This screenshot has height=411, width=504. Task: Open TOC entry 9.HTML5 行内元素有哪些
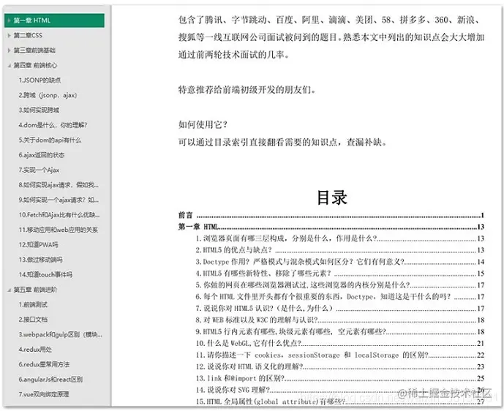pos(340,331)
